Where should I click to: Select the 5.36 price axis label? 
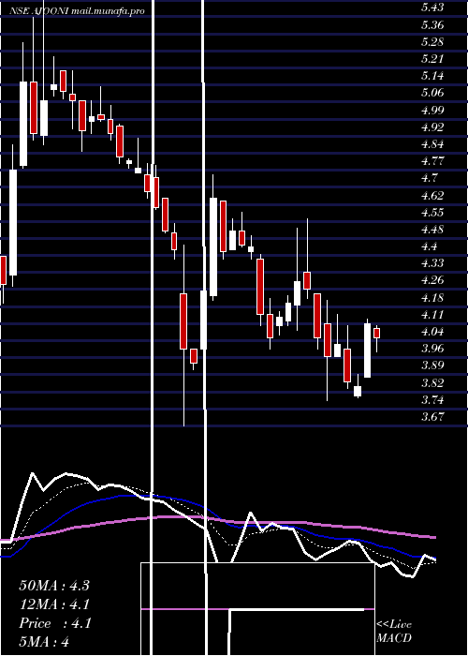pyautogui.click(x=432, y=24)
